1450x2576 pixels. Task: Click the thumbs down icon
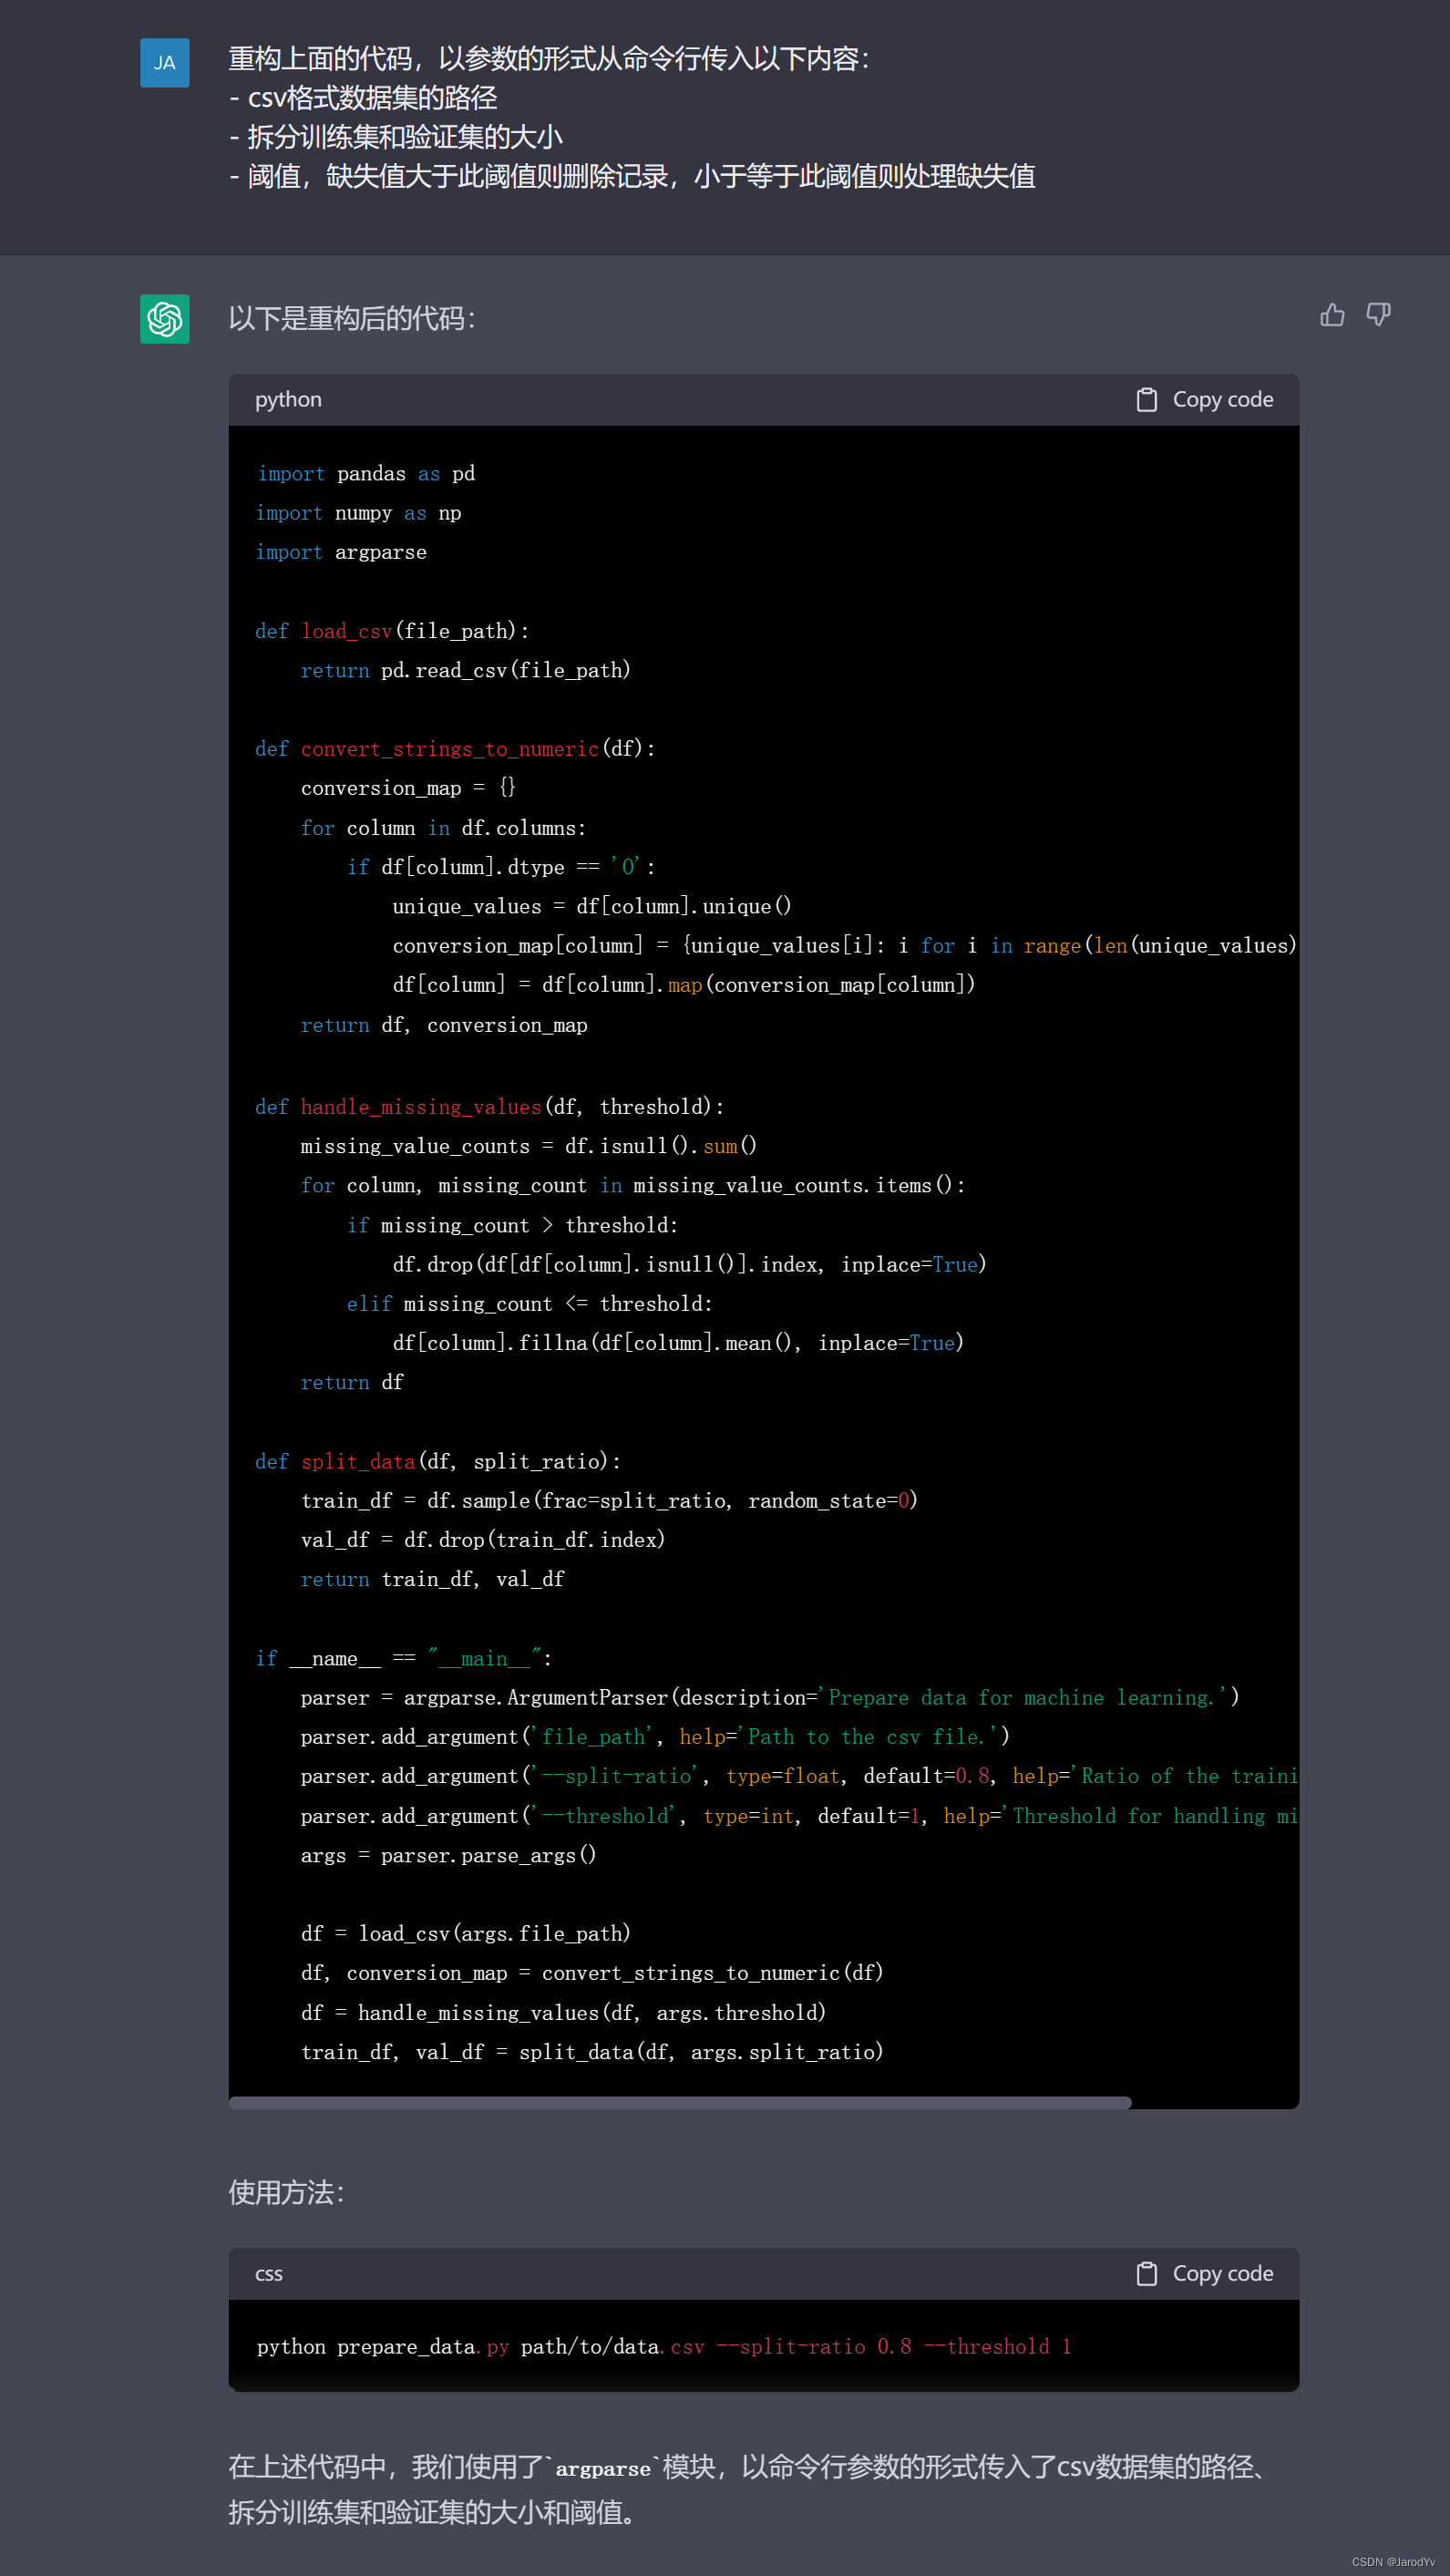coord(1379,315)
